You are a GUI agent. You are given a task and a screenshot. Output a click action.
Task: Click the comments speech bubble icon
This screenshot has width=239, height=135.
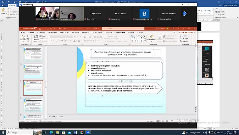point(174,32)
